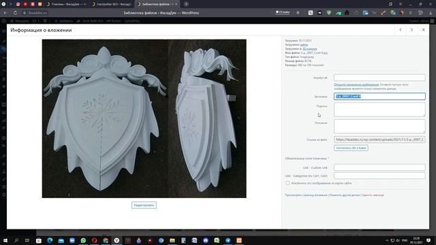Click the Uəid Custom Link input field
The height and width of the screenshot is (245, 436).
point(379,167)
